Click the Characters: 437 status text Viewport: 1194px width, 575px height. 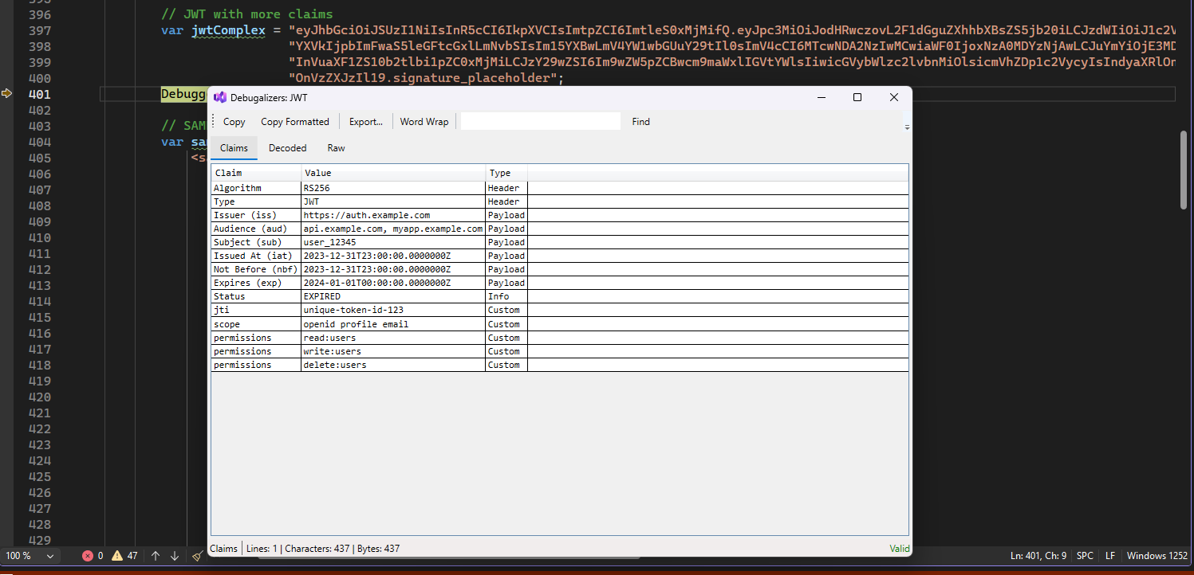point(315,549)
